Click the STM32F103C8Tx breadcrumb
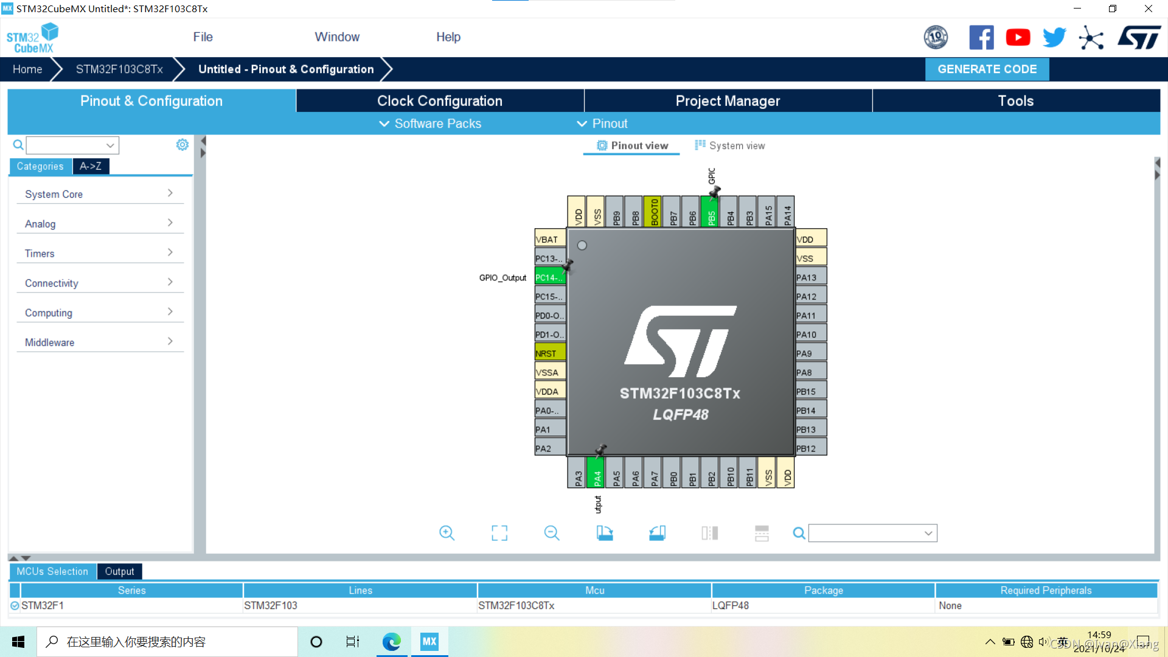Viewport: 1168px width, 657px height. (x=119, y=69)
